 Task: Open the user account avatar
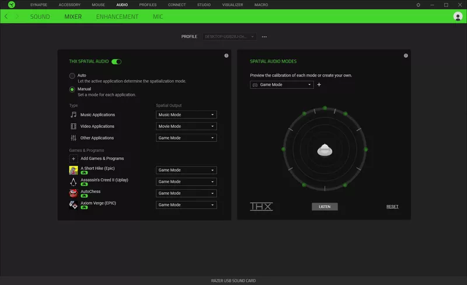(458, 16)
